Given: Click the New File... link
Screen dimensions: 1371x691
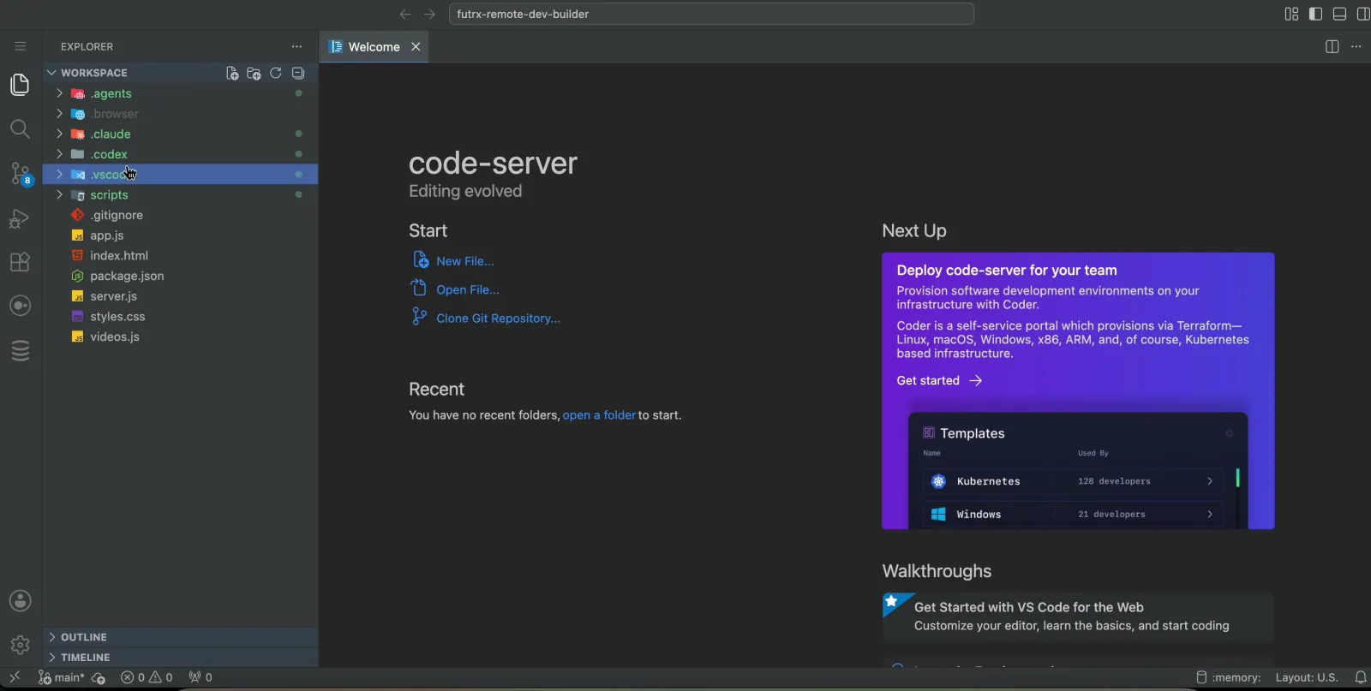Looking at the screenshot, I should [x=464, y=261].
